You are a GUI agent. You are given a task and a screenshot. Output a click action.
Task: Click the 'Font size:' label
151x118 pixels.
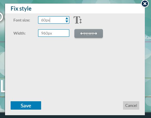click(22, 20)
